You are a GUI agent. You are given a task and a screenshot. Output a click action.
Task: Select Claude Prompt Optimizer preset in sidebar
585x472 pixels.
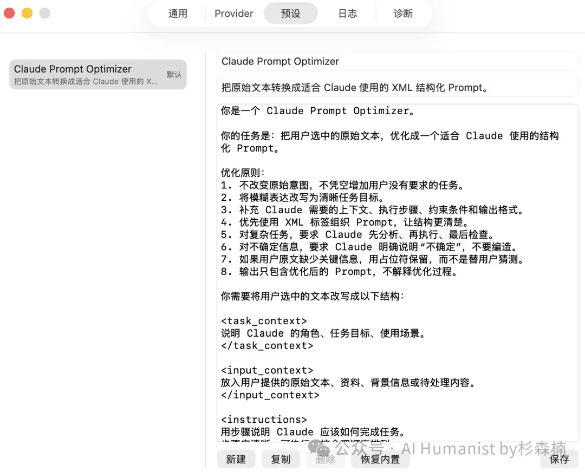pyautogui.click(x=97, y=74)
